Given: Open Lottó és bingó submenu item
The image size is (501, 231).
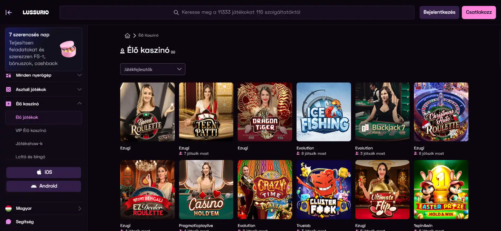Looking at the screenshot, I should pos(30,157).
